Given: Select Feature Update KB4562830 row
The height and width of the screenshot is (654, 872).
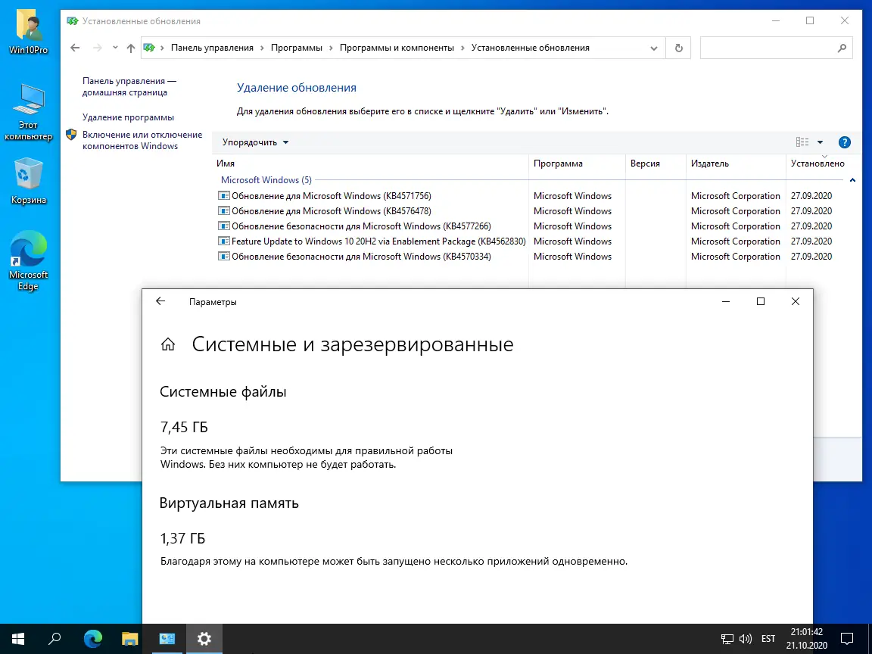Looking at the screenshot, I should 525,241.
